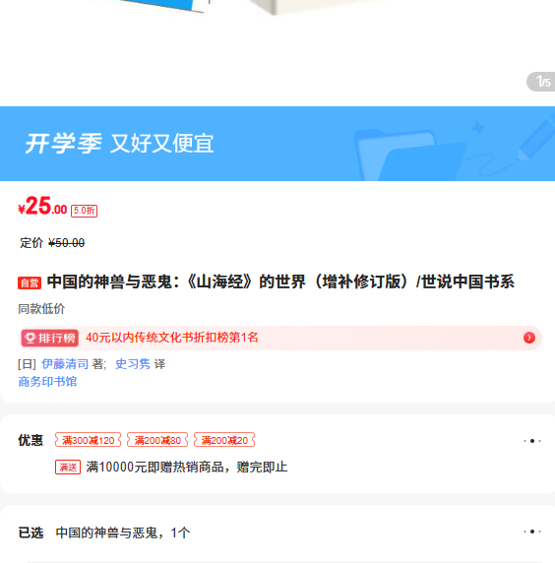Click the 5.0折 discount badge
This screenshot has height=563, width=555.
click(84, 211)
